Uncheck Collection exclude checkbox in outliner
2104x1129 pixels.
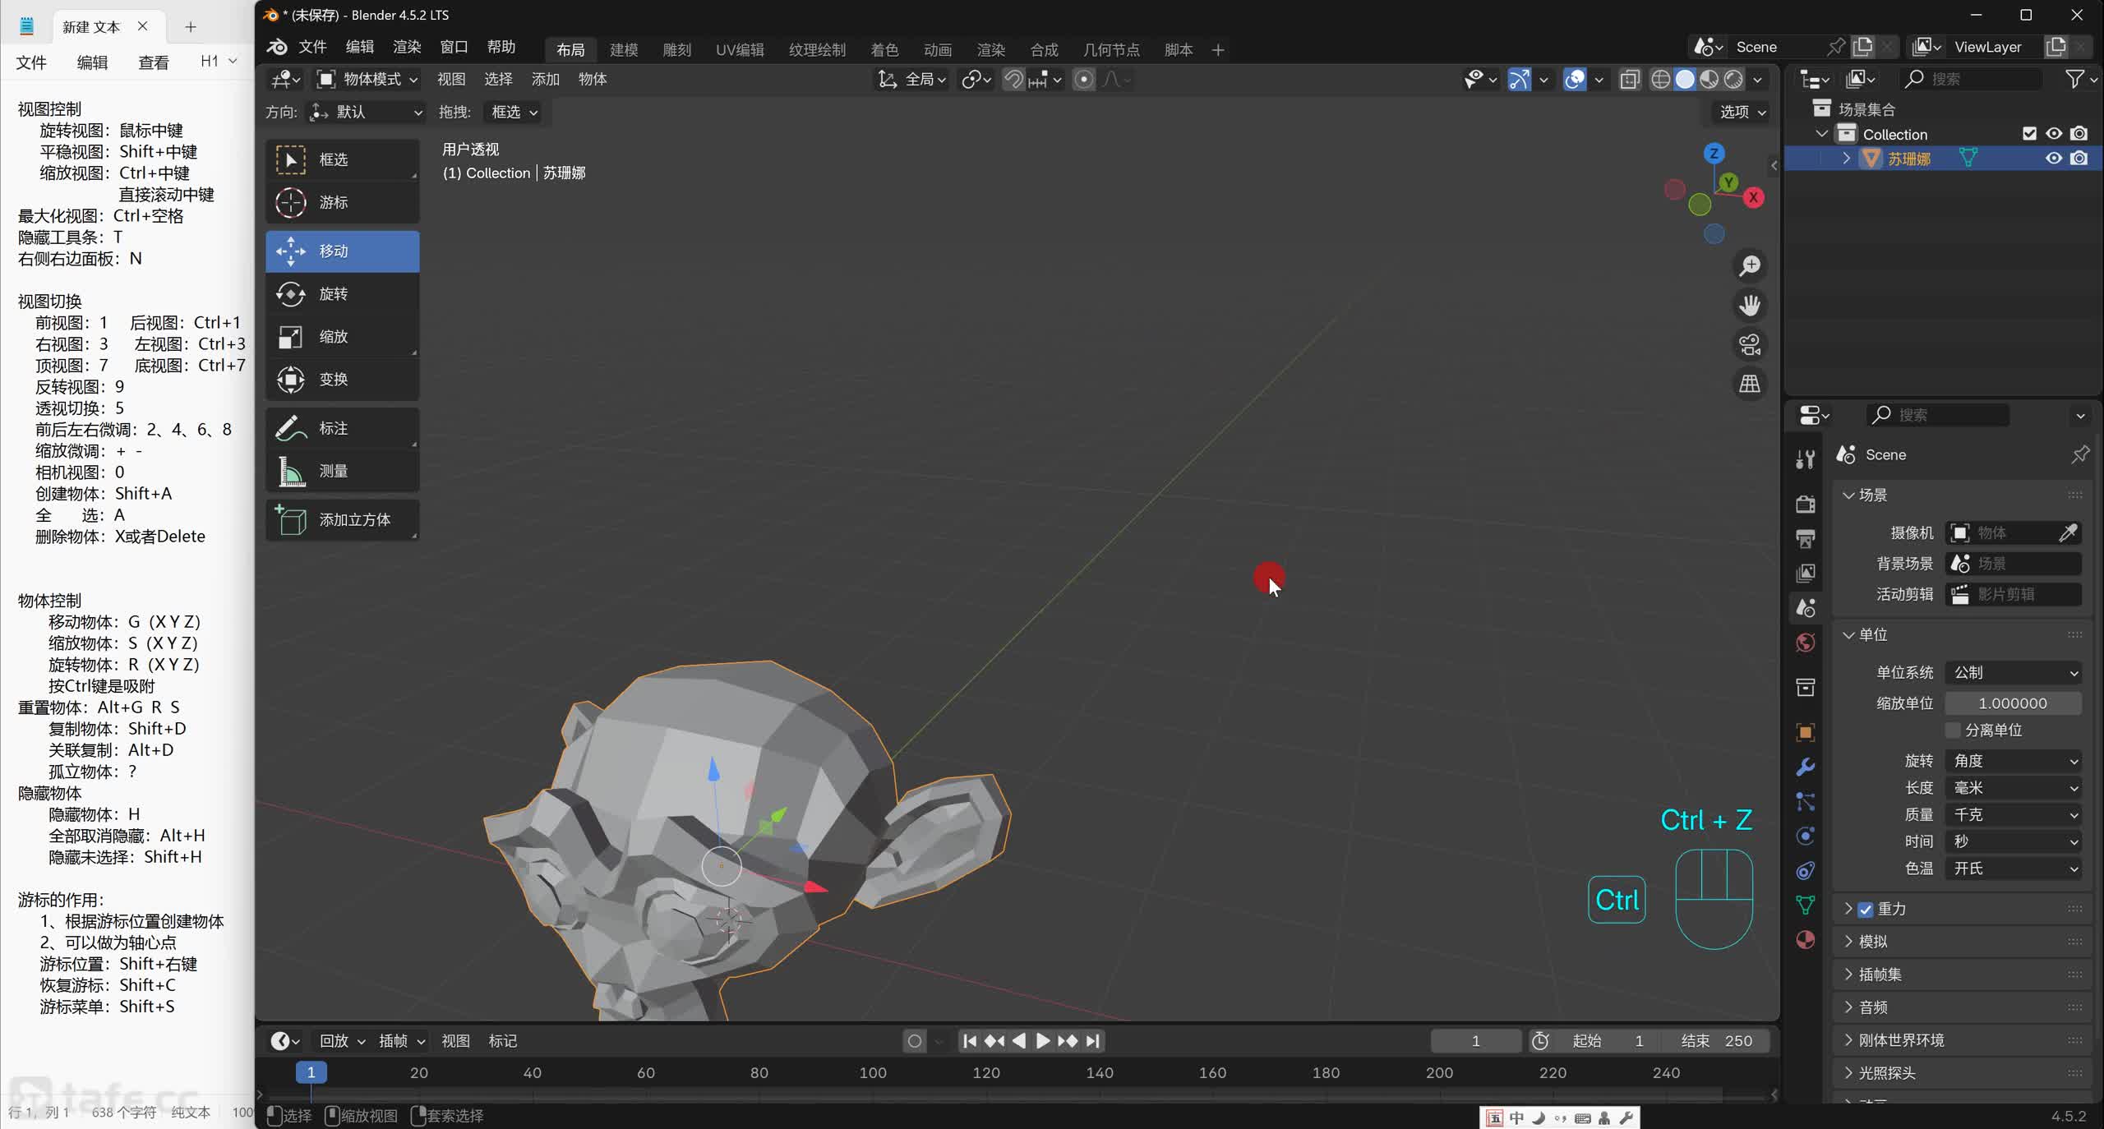[x=2029, y=134]
